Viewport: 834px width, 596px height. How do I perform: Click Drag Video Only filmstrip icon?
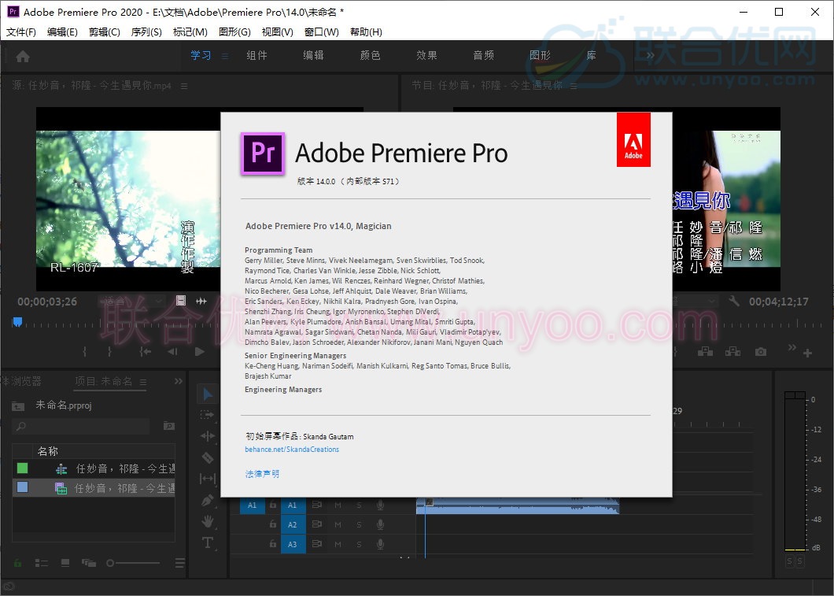pyautogui.click(x=181, y=301)
